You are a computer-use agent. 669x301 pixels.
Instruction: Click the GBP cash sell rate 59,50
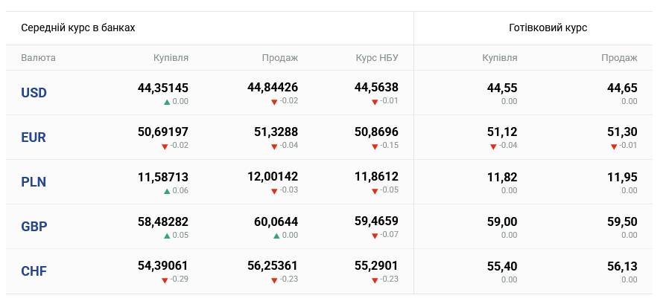click(622, 221)
